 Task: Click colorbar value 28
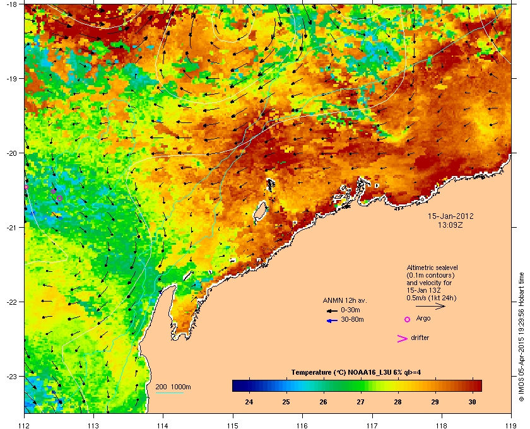coord(398,402)
